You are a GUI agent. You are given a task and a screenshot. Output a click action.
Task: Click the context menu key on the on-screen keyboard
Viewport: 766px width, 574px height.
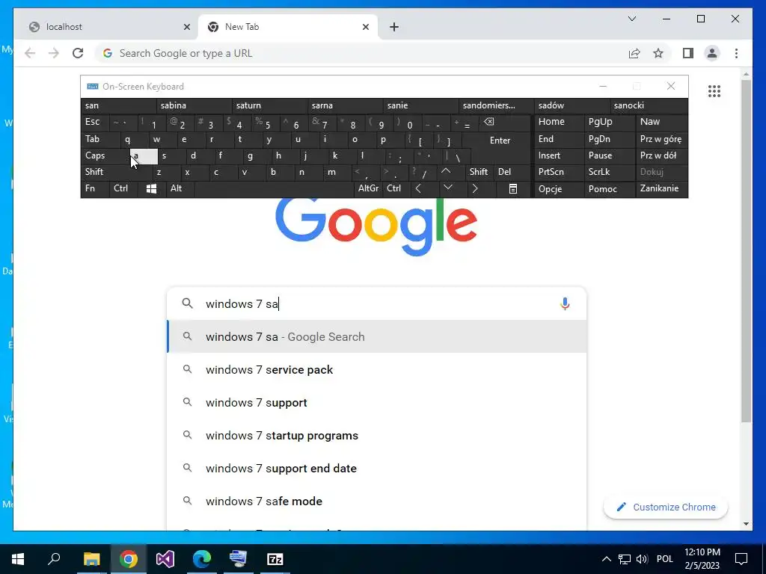[513, 188]
